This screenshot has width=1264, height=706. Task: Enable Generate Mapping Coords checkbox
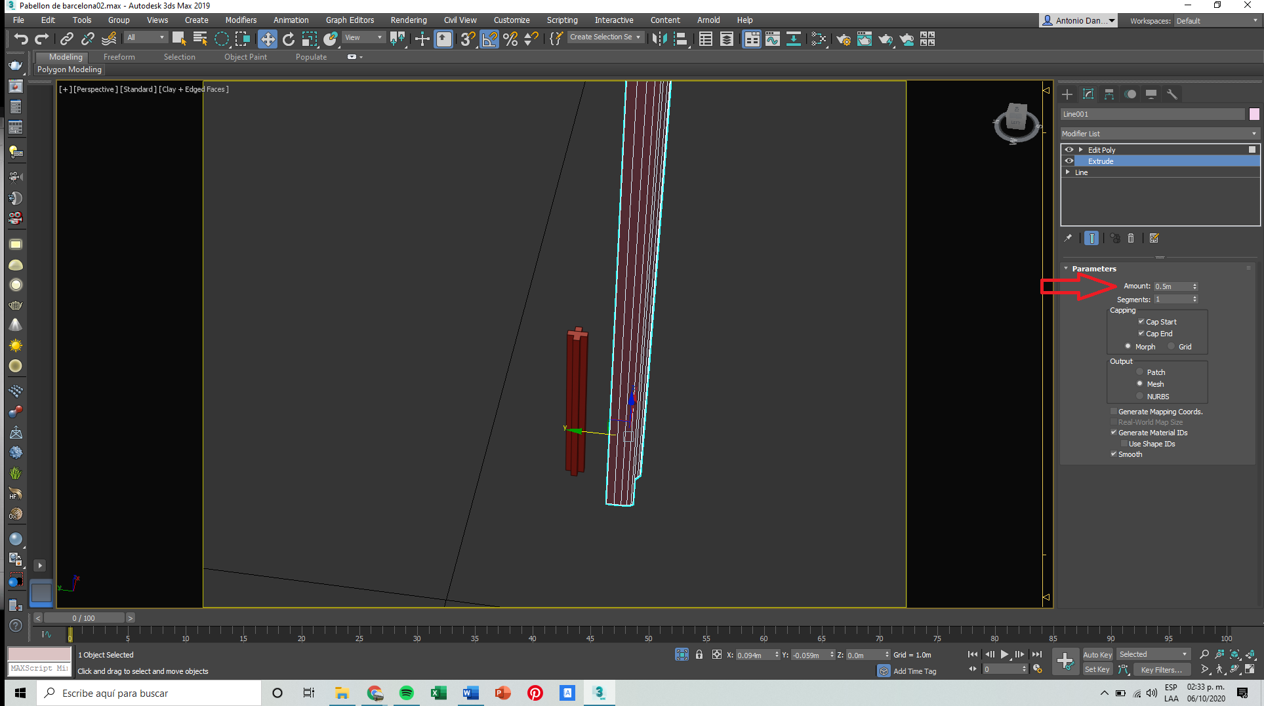(x=1114, y=412)
